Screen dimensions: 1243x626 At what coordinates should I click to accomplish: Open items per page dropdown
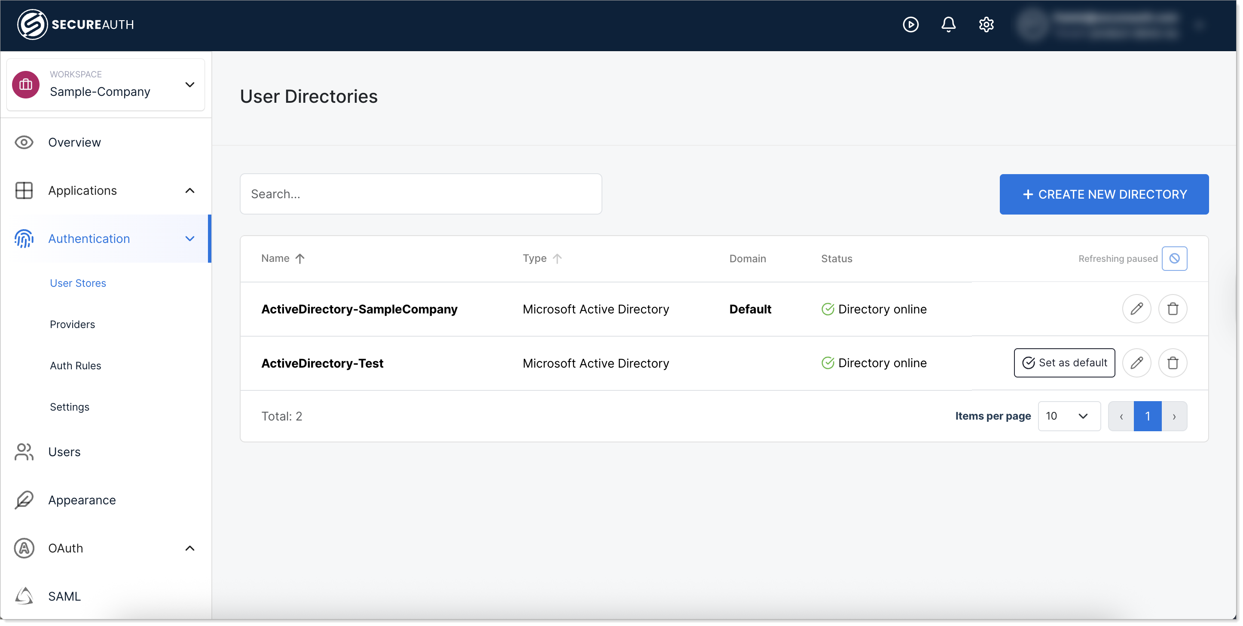tap(1069, 416)
